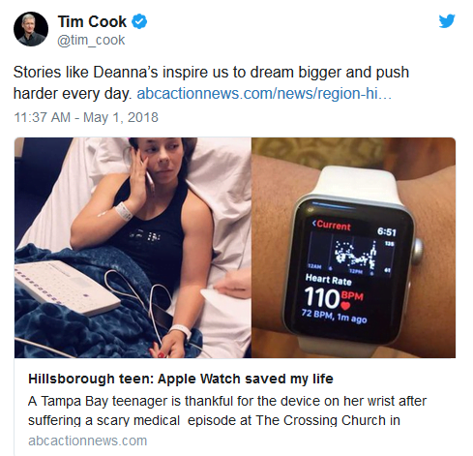Click the tweet text about Deanna's story
473x456 pixels.
[211, 82]
